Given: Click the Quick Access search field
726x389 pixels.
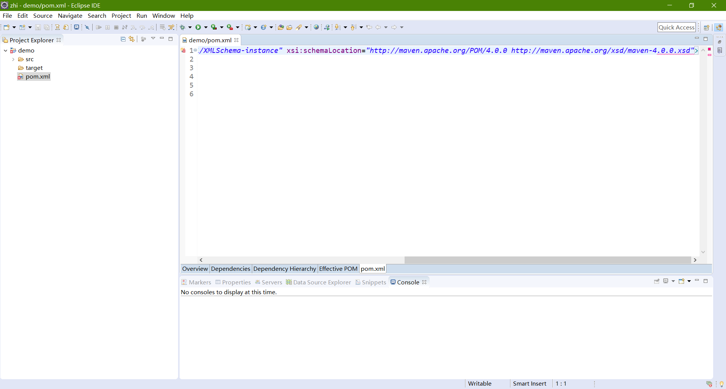Looking at the screenshot, I should point(676,27).
